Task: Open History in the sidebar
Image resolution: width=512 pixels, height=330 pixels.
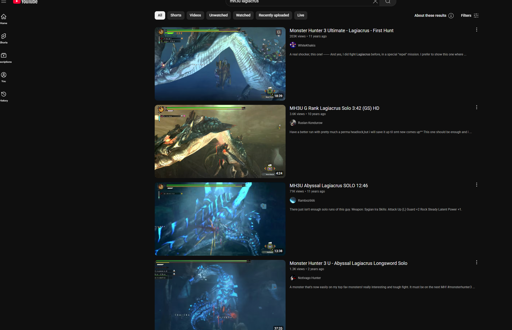Action: 4,96
